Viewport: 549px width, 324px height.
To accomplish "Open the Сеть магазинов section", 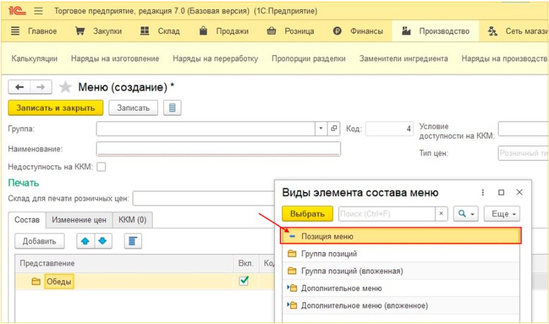I will [x=518, y=31].
